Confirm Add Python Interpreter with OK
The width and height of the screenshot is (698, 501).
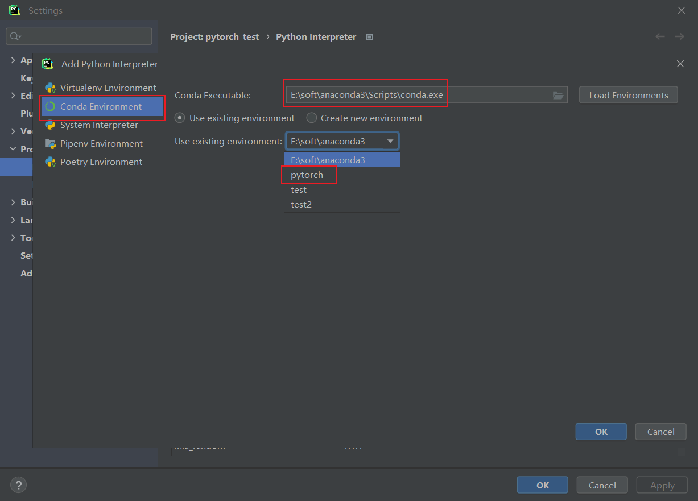(601, 432)
